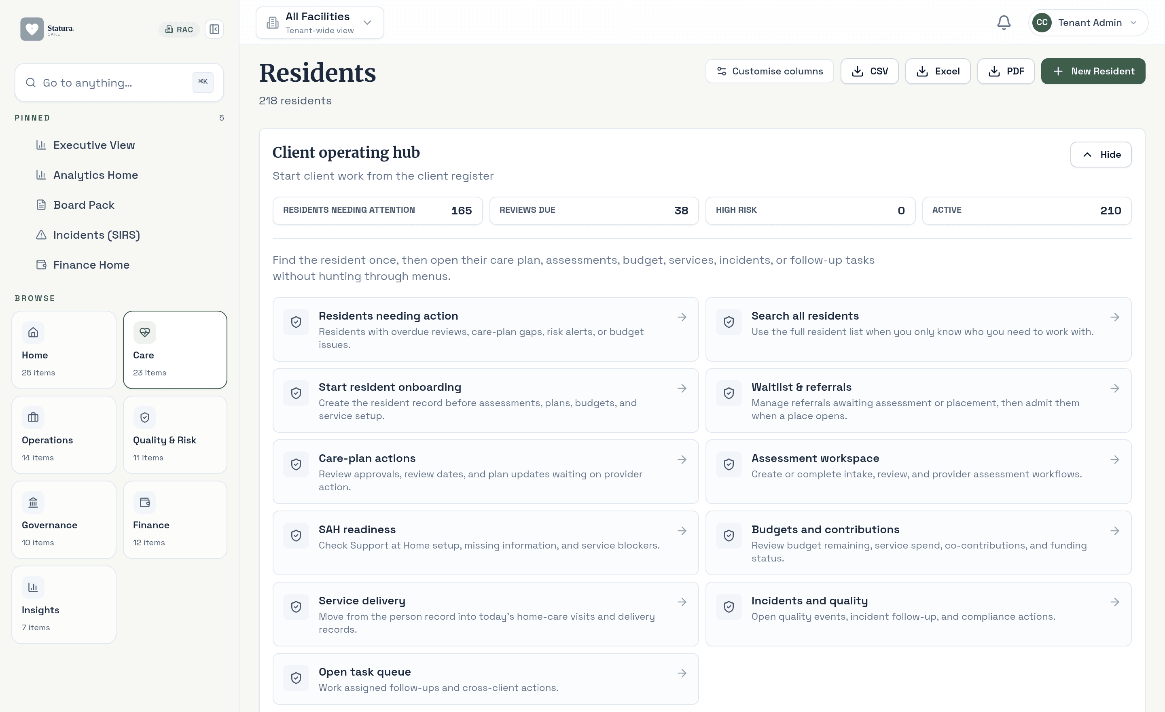Click Residents Needing Attention stat tile

point(377,210)
